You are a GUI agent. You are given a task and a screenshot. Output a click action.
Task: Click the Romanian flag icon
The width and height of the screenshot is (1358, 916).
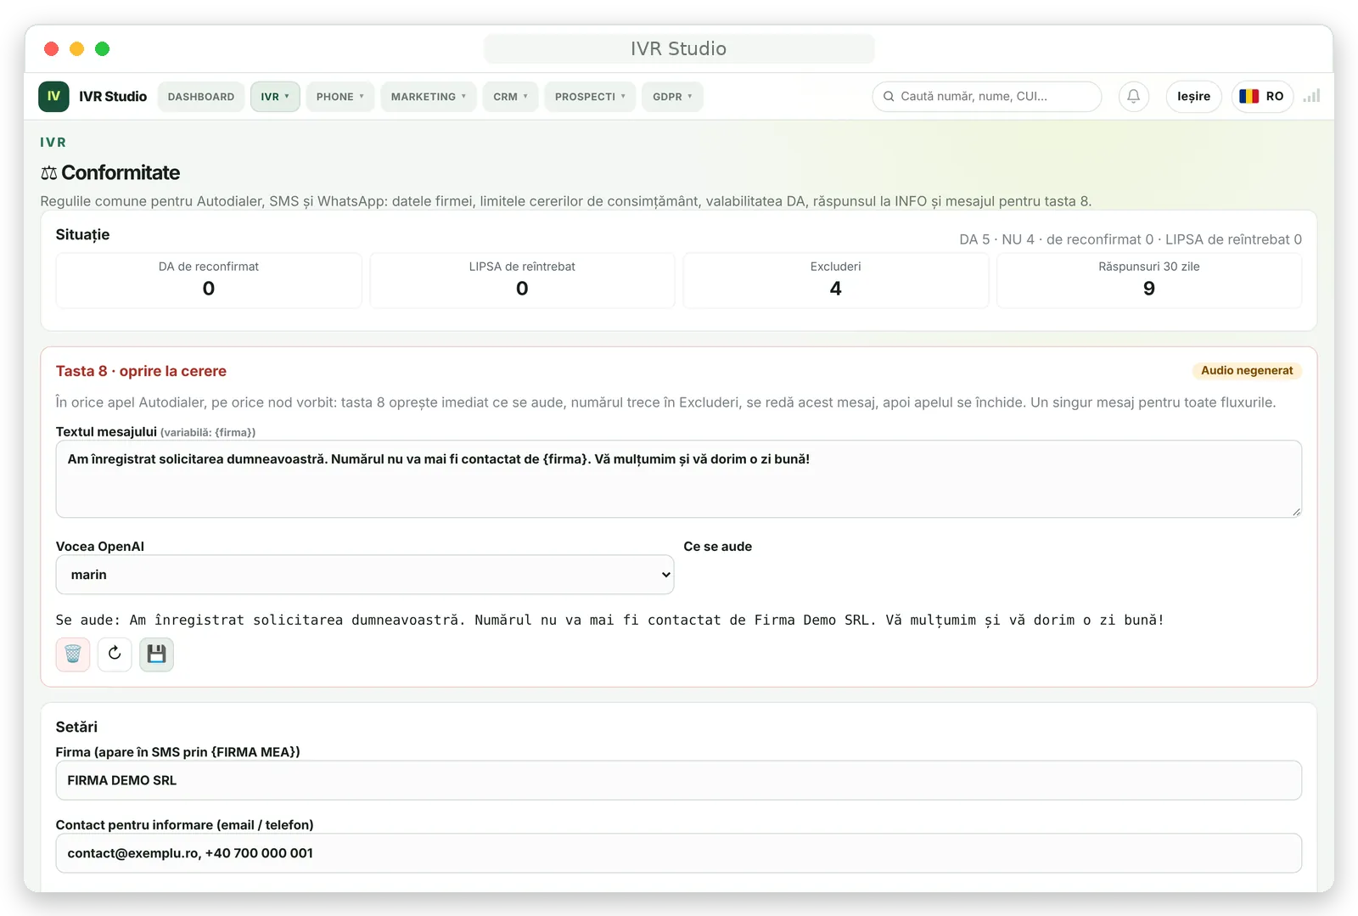1249,97
